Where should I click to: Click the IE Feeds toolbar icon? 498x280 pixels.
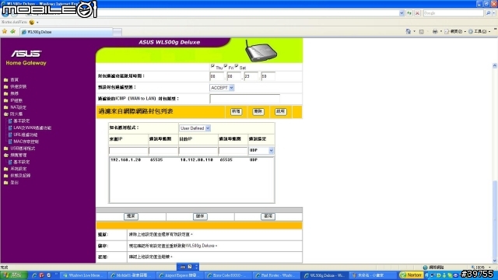(422, 31)
